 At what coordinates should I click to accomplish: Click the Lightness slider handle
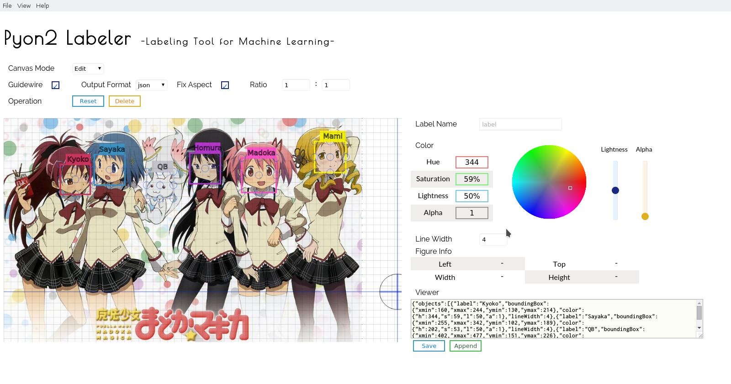pyautogui.click(x=615, y=190)
